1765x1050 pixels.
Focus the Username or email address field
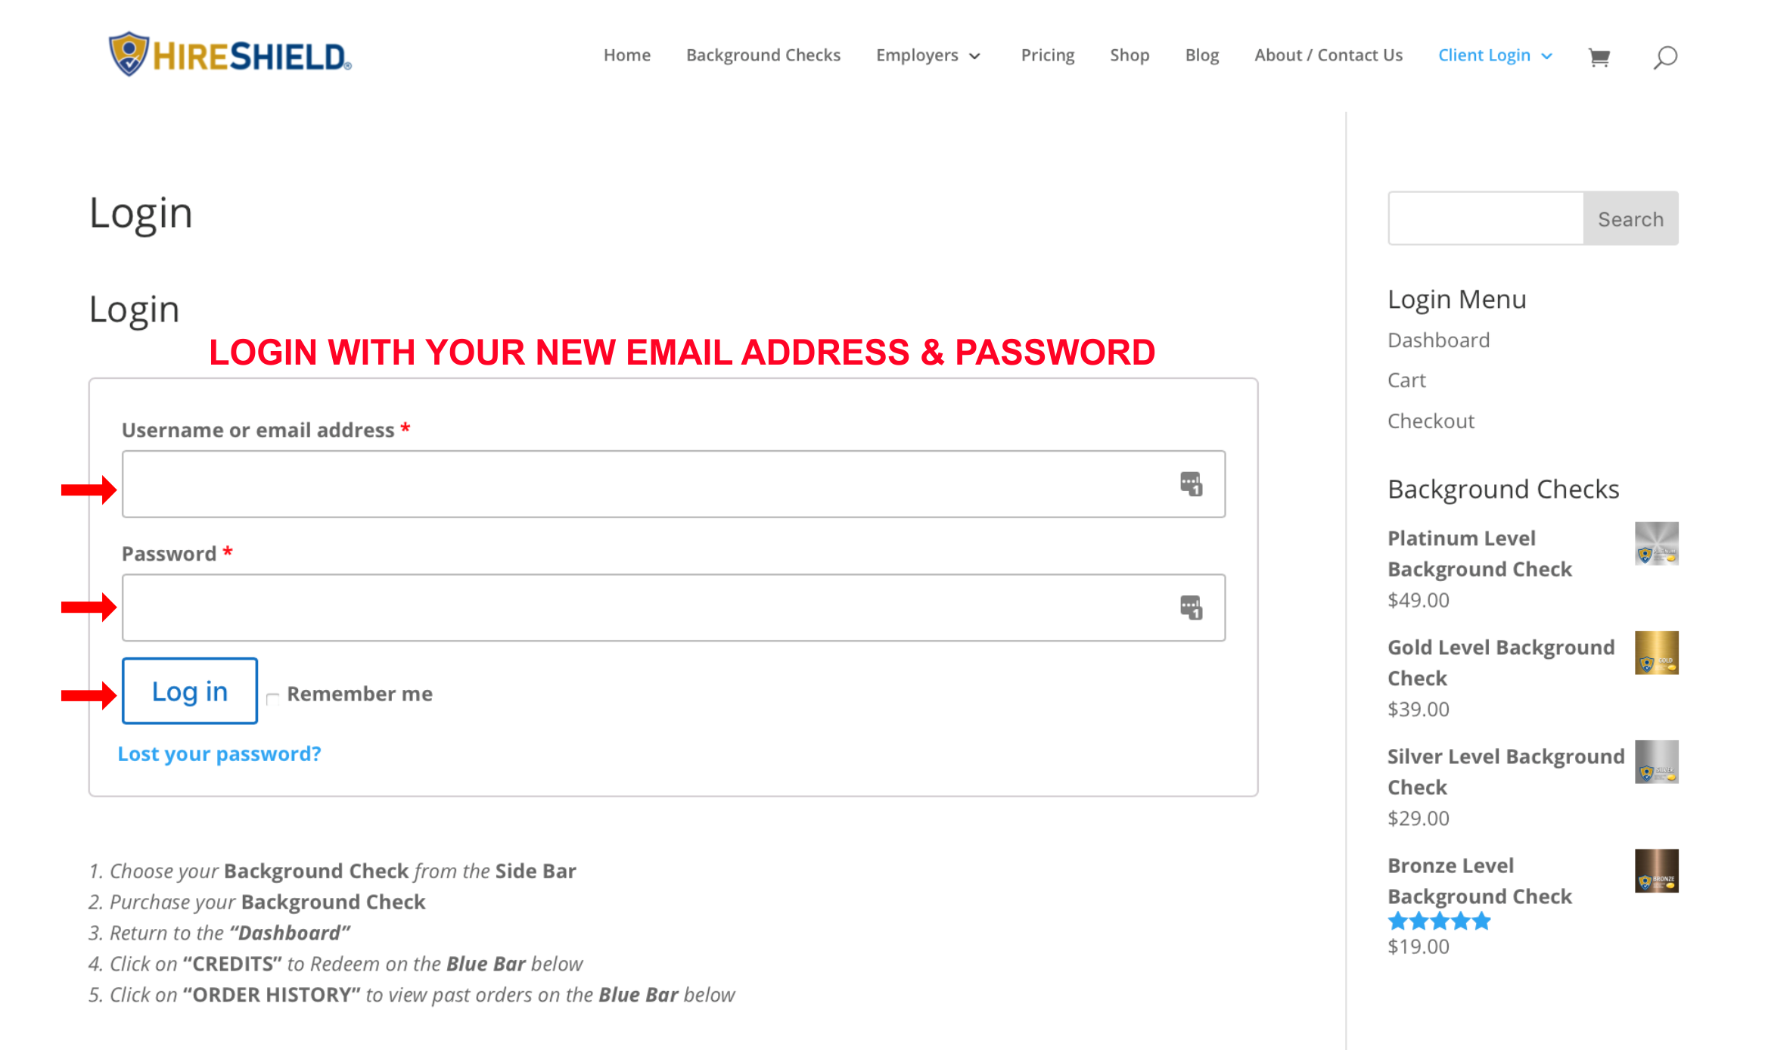coord(673,484)
